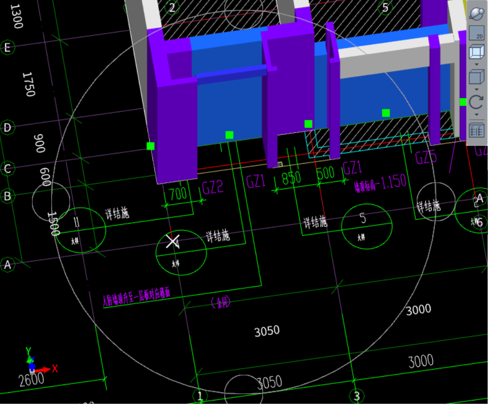Select green grip at left wall corner
488x404 pixels.
coord(151,146)
